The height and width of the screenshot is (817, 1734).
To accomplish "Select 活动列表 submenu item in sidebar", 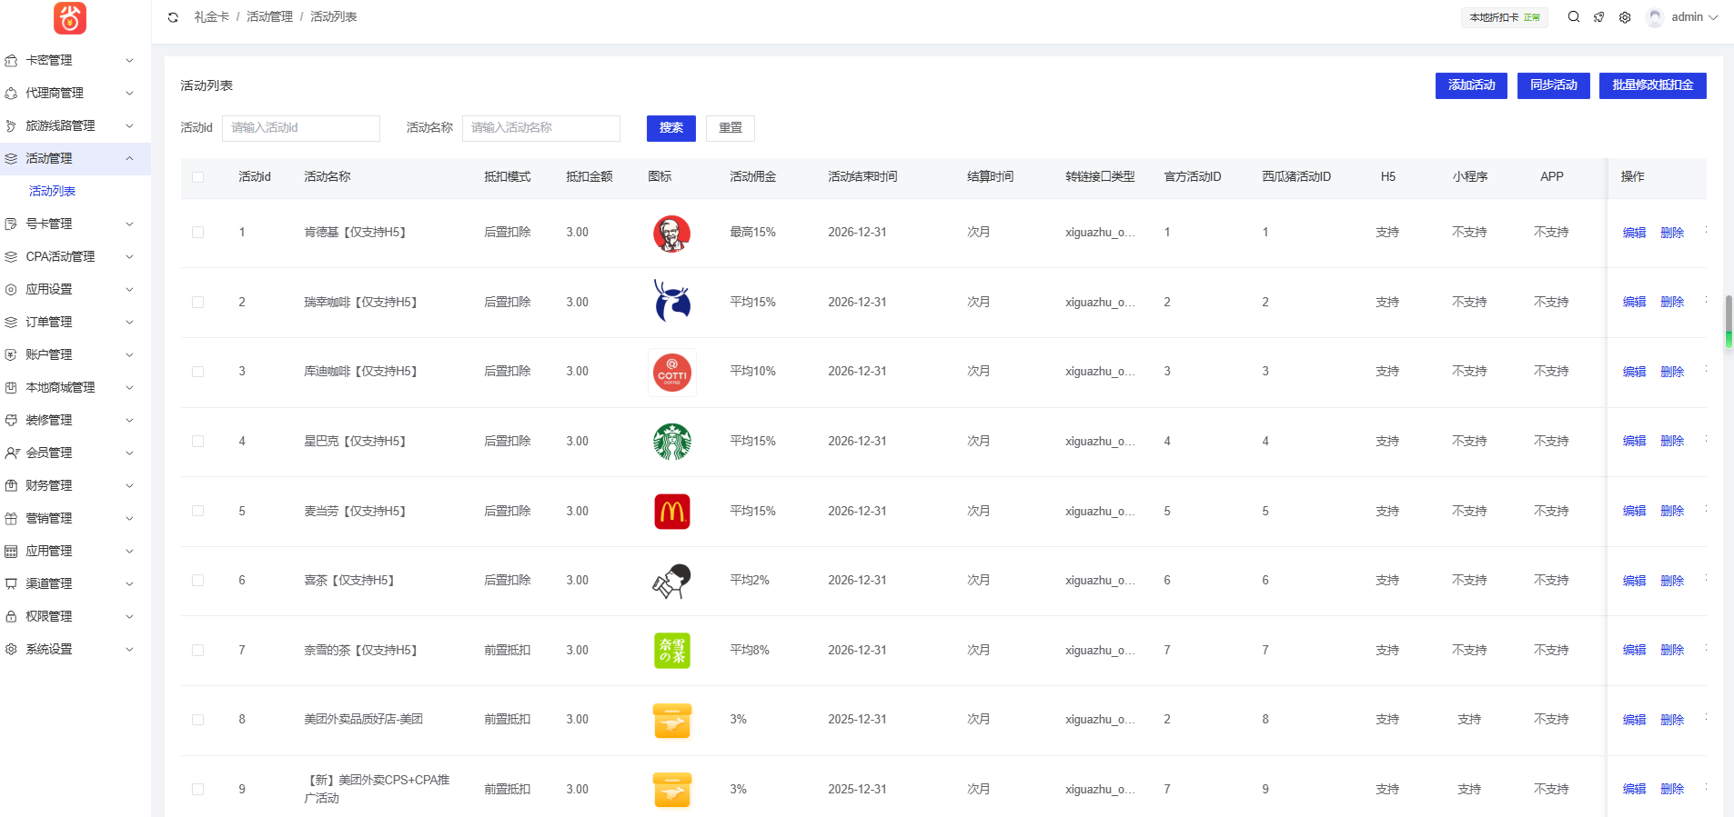I will 52,191.
